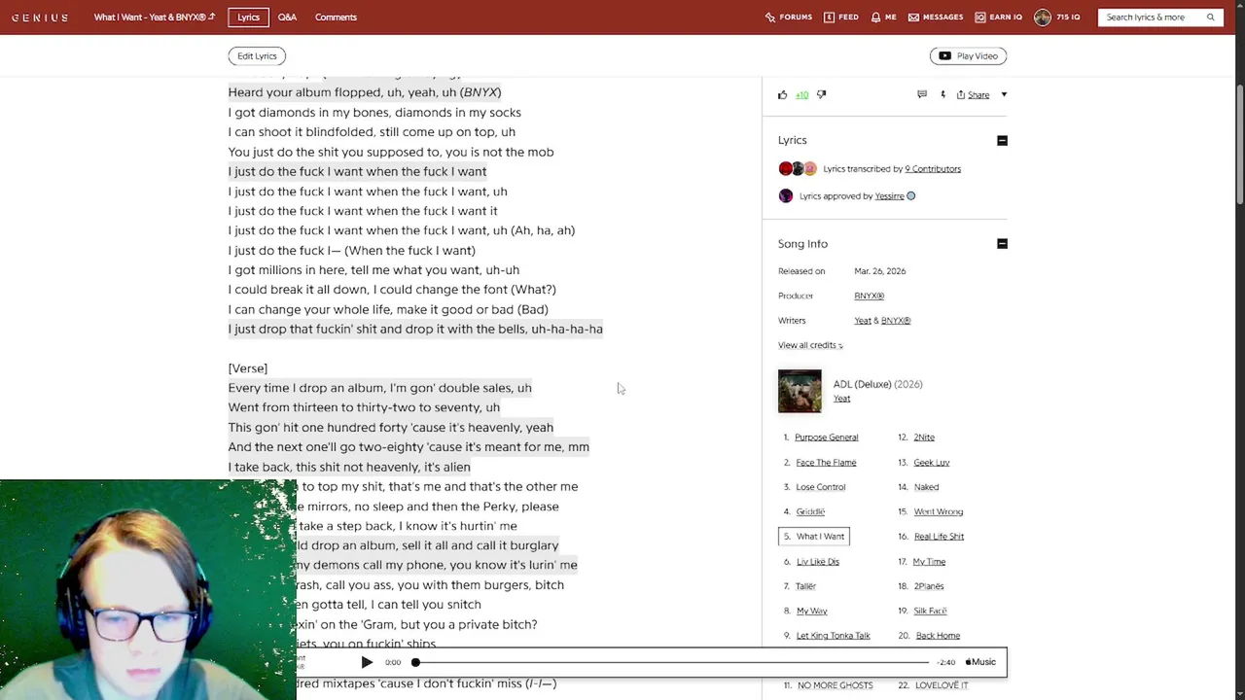Click the verified badge next to Yessirre
Screen dimensions: 1245x700
tap(911, 196)
